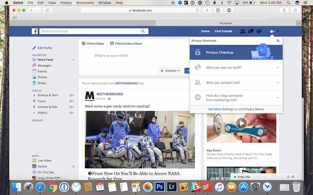Click the See More Settings link
This screenshot has height=195, width=313.
pos(221,109)
